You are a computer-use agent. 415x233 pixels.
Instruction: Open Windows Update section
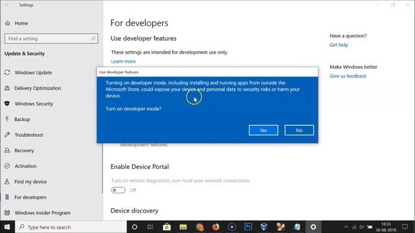click(x=33, y=72)
